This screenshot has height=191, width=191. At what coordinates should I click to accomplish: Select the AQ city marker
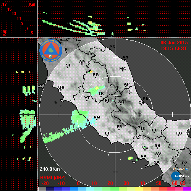(121, 105)
